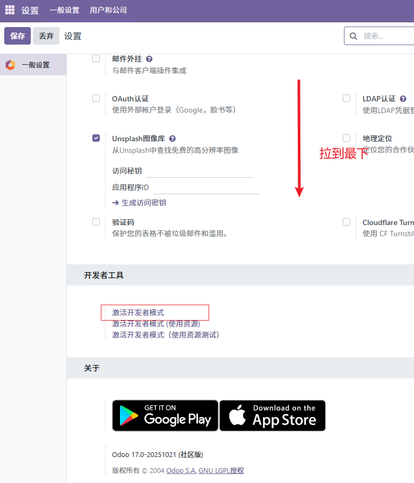Open the 一般设置 top menu
The height and width of the screenshot is (483, 414).
[x=64, y=10]
